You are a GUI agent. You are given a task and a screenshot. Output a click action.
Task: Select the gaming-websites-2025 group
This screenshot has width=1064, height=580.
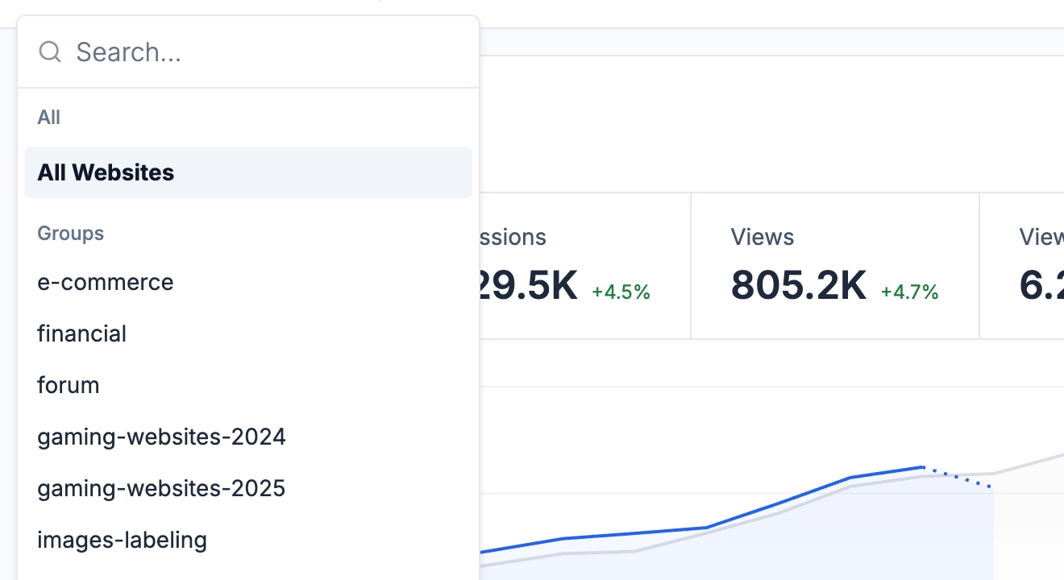[161, 489]
